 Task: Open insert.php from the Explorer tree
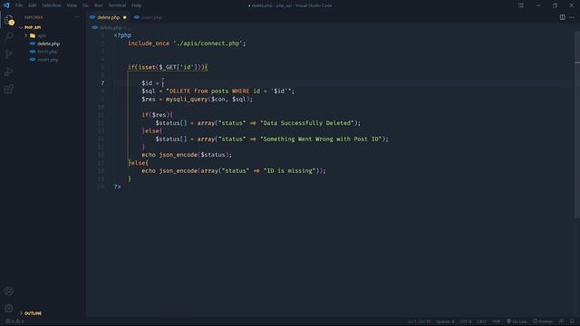(48, 60)
